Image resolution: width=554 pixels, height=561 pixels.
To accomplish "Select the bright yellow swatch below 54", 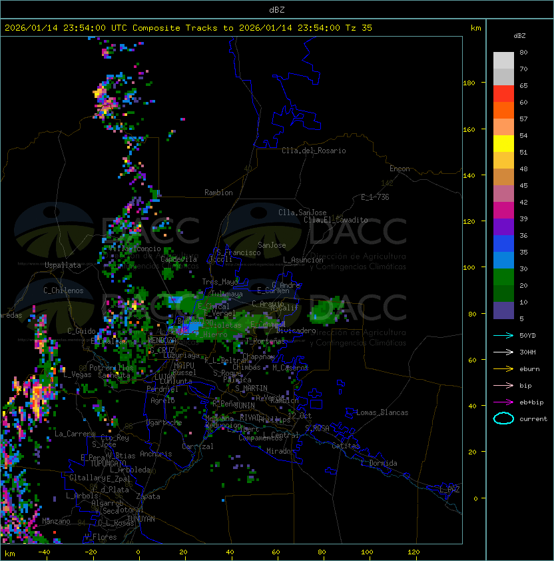I will (x=503, y=143).
